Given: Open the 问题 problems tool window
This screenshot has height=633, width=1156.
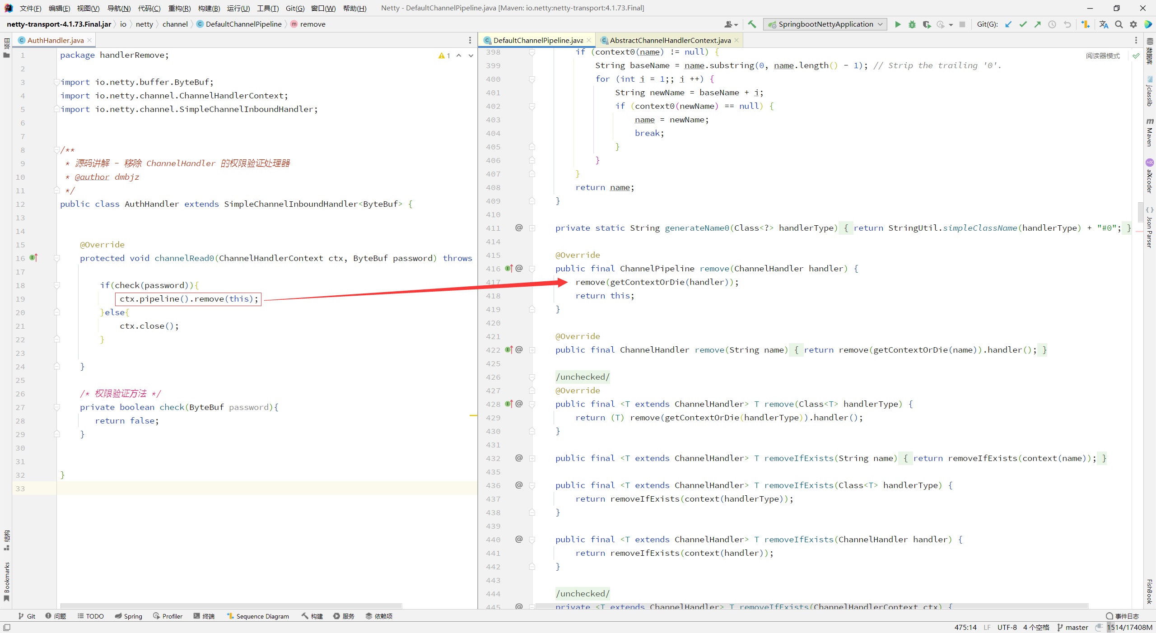Looking at the screenshot, I should pyautogui.click(x=56, y=616).
